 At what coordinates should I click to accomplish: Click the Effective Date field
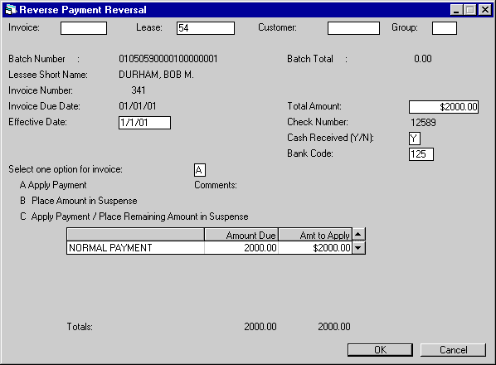[x=144, y=123]
